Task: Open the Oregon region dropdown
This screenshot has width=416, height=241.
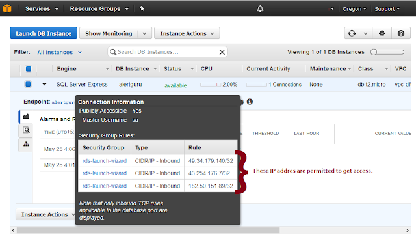Action: click(354, 9)
